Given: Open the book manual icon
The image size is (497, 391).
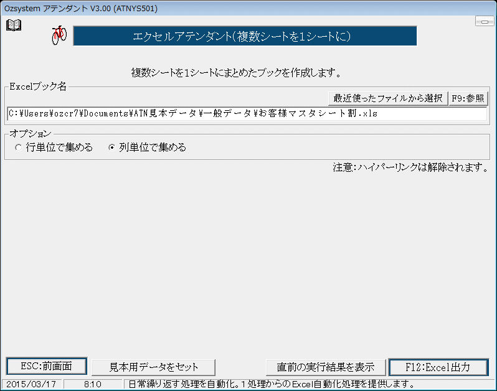Looking at the screenshot, I should [14, 25].
